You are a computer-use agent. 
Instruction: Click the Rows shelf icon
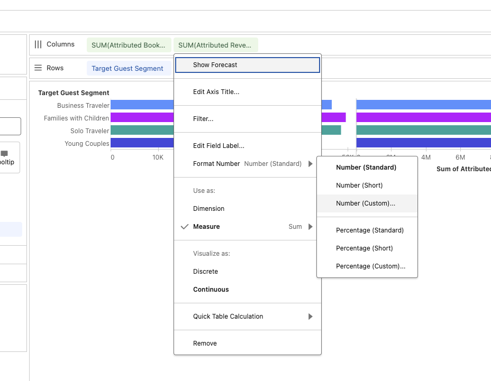click(x=38, y=68)
